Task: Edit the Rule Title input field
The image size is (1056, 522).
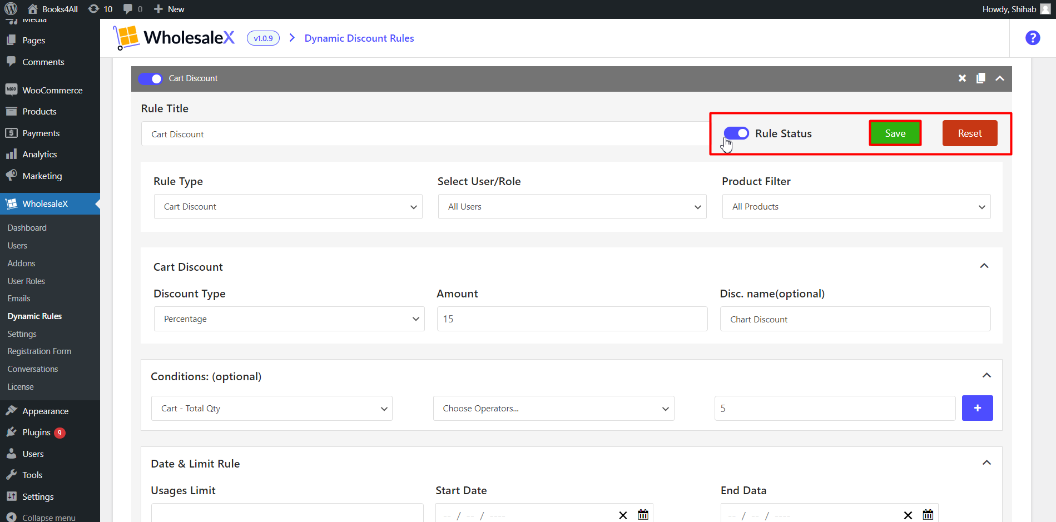Action: [425, 134]
